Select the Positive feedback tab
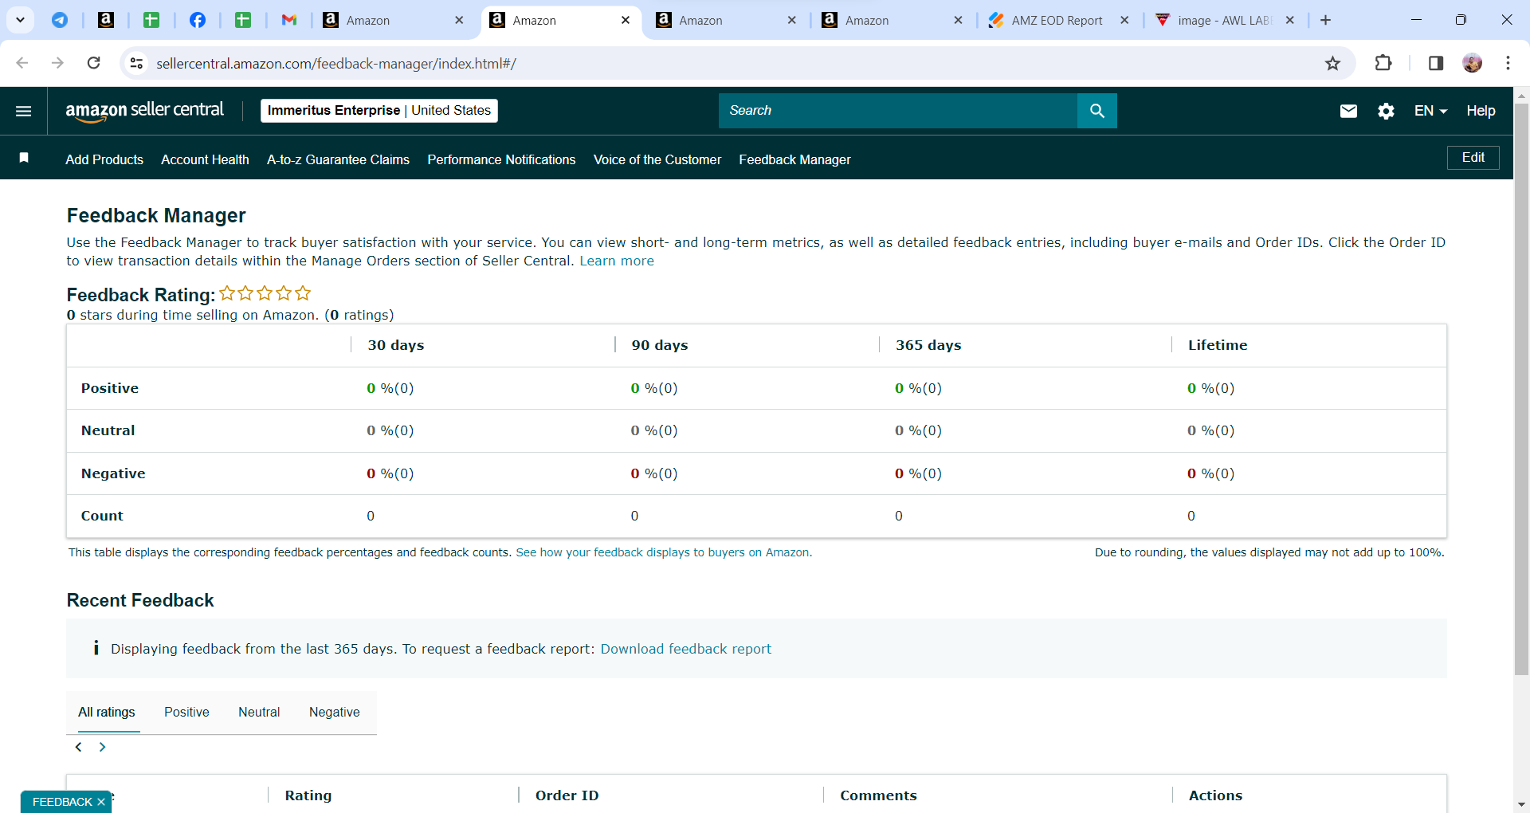The image size is (1530, 813). click(x=186, y=712)
